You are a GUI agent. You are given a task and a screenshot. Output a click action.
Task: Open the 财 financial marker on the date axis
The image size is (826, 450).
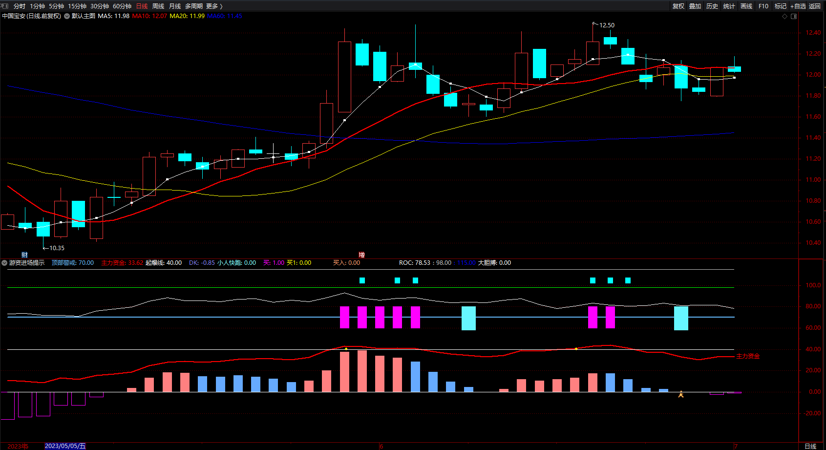[24, 255]
